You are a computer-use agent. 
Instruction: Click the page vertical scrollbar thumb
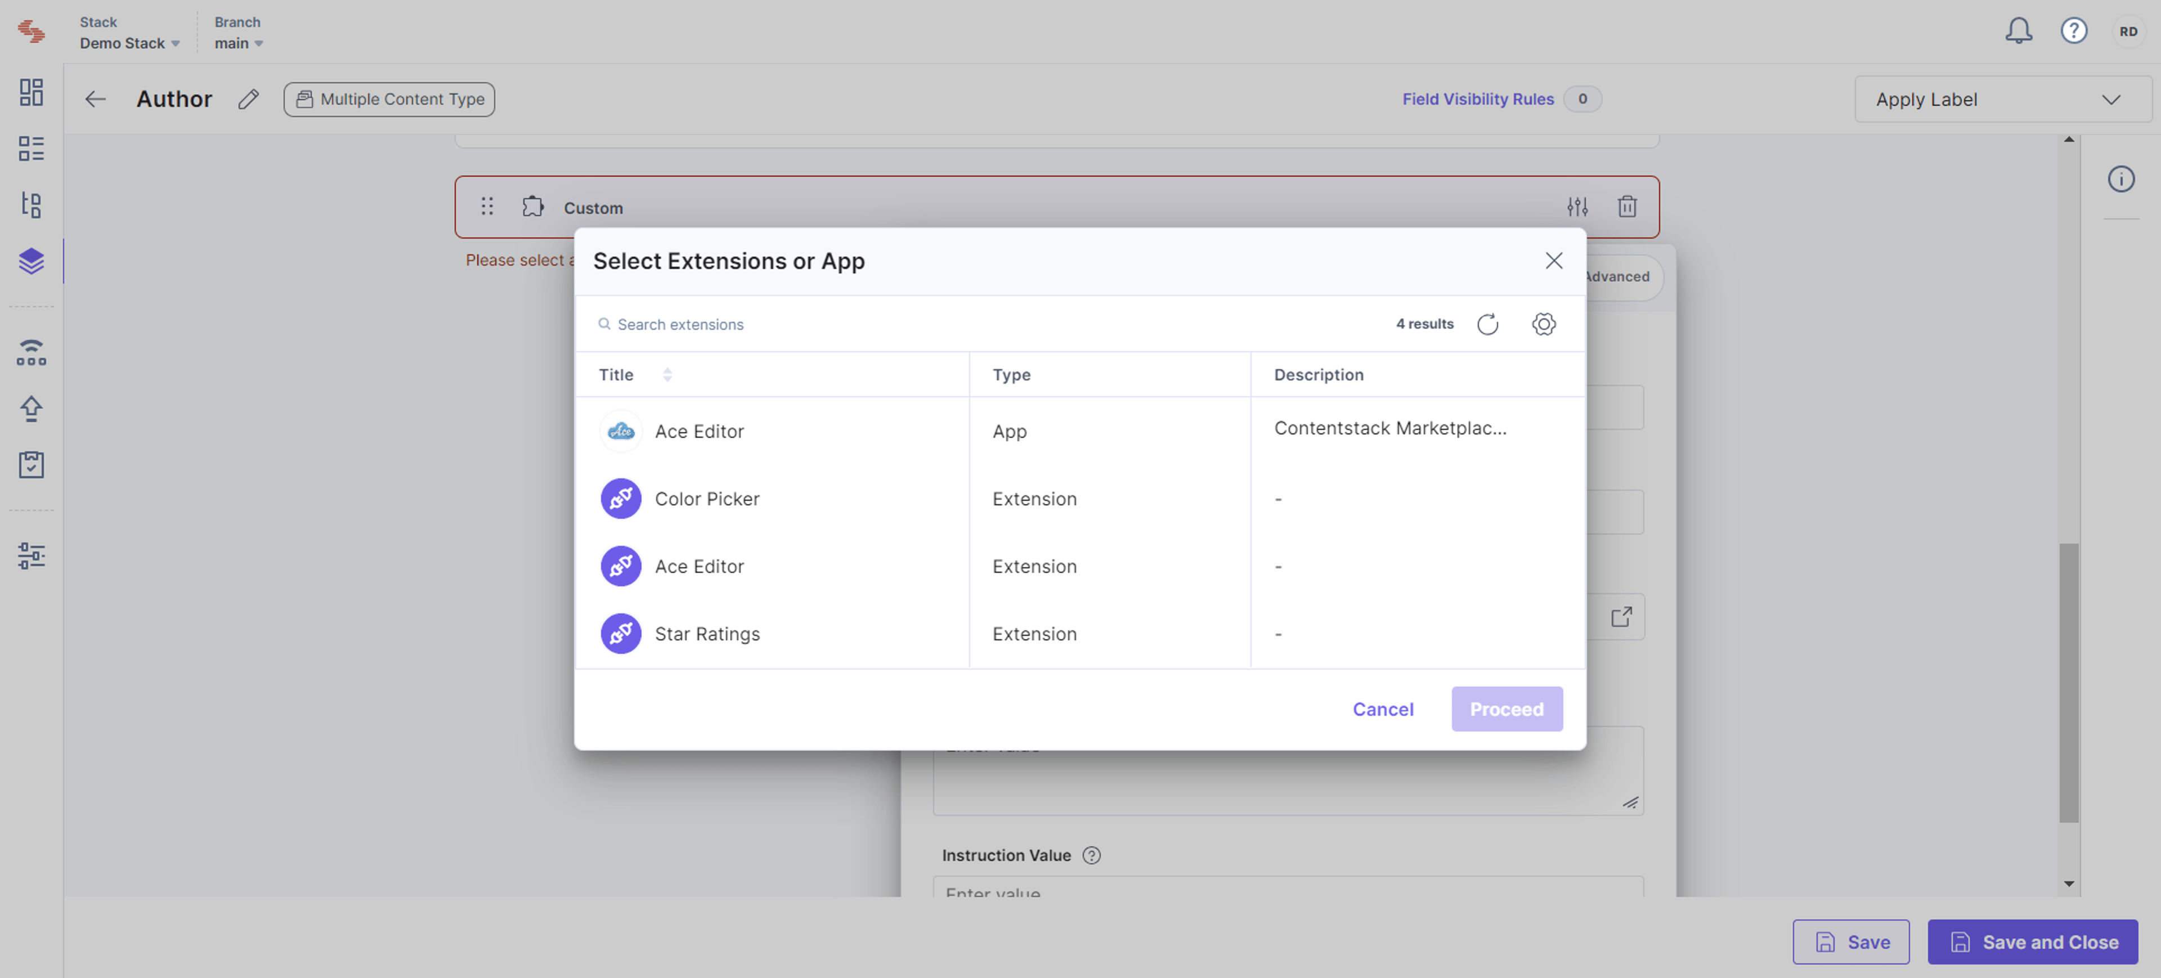coord(2069,683)
